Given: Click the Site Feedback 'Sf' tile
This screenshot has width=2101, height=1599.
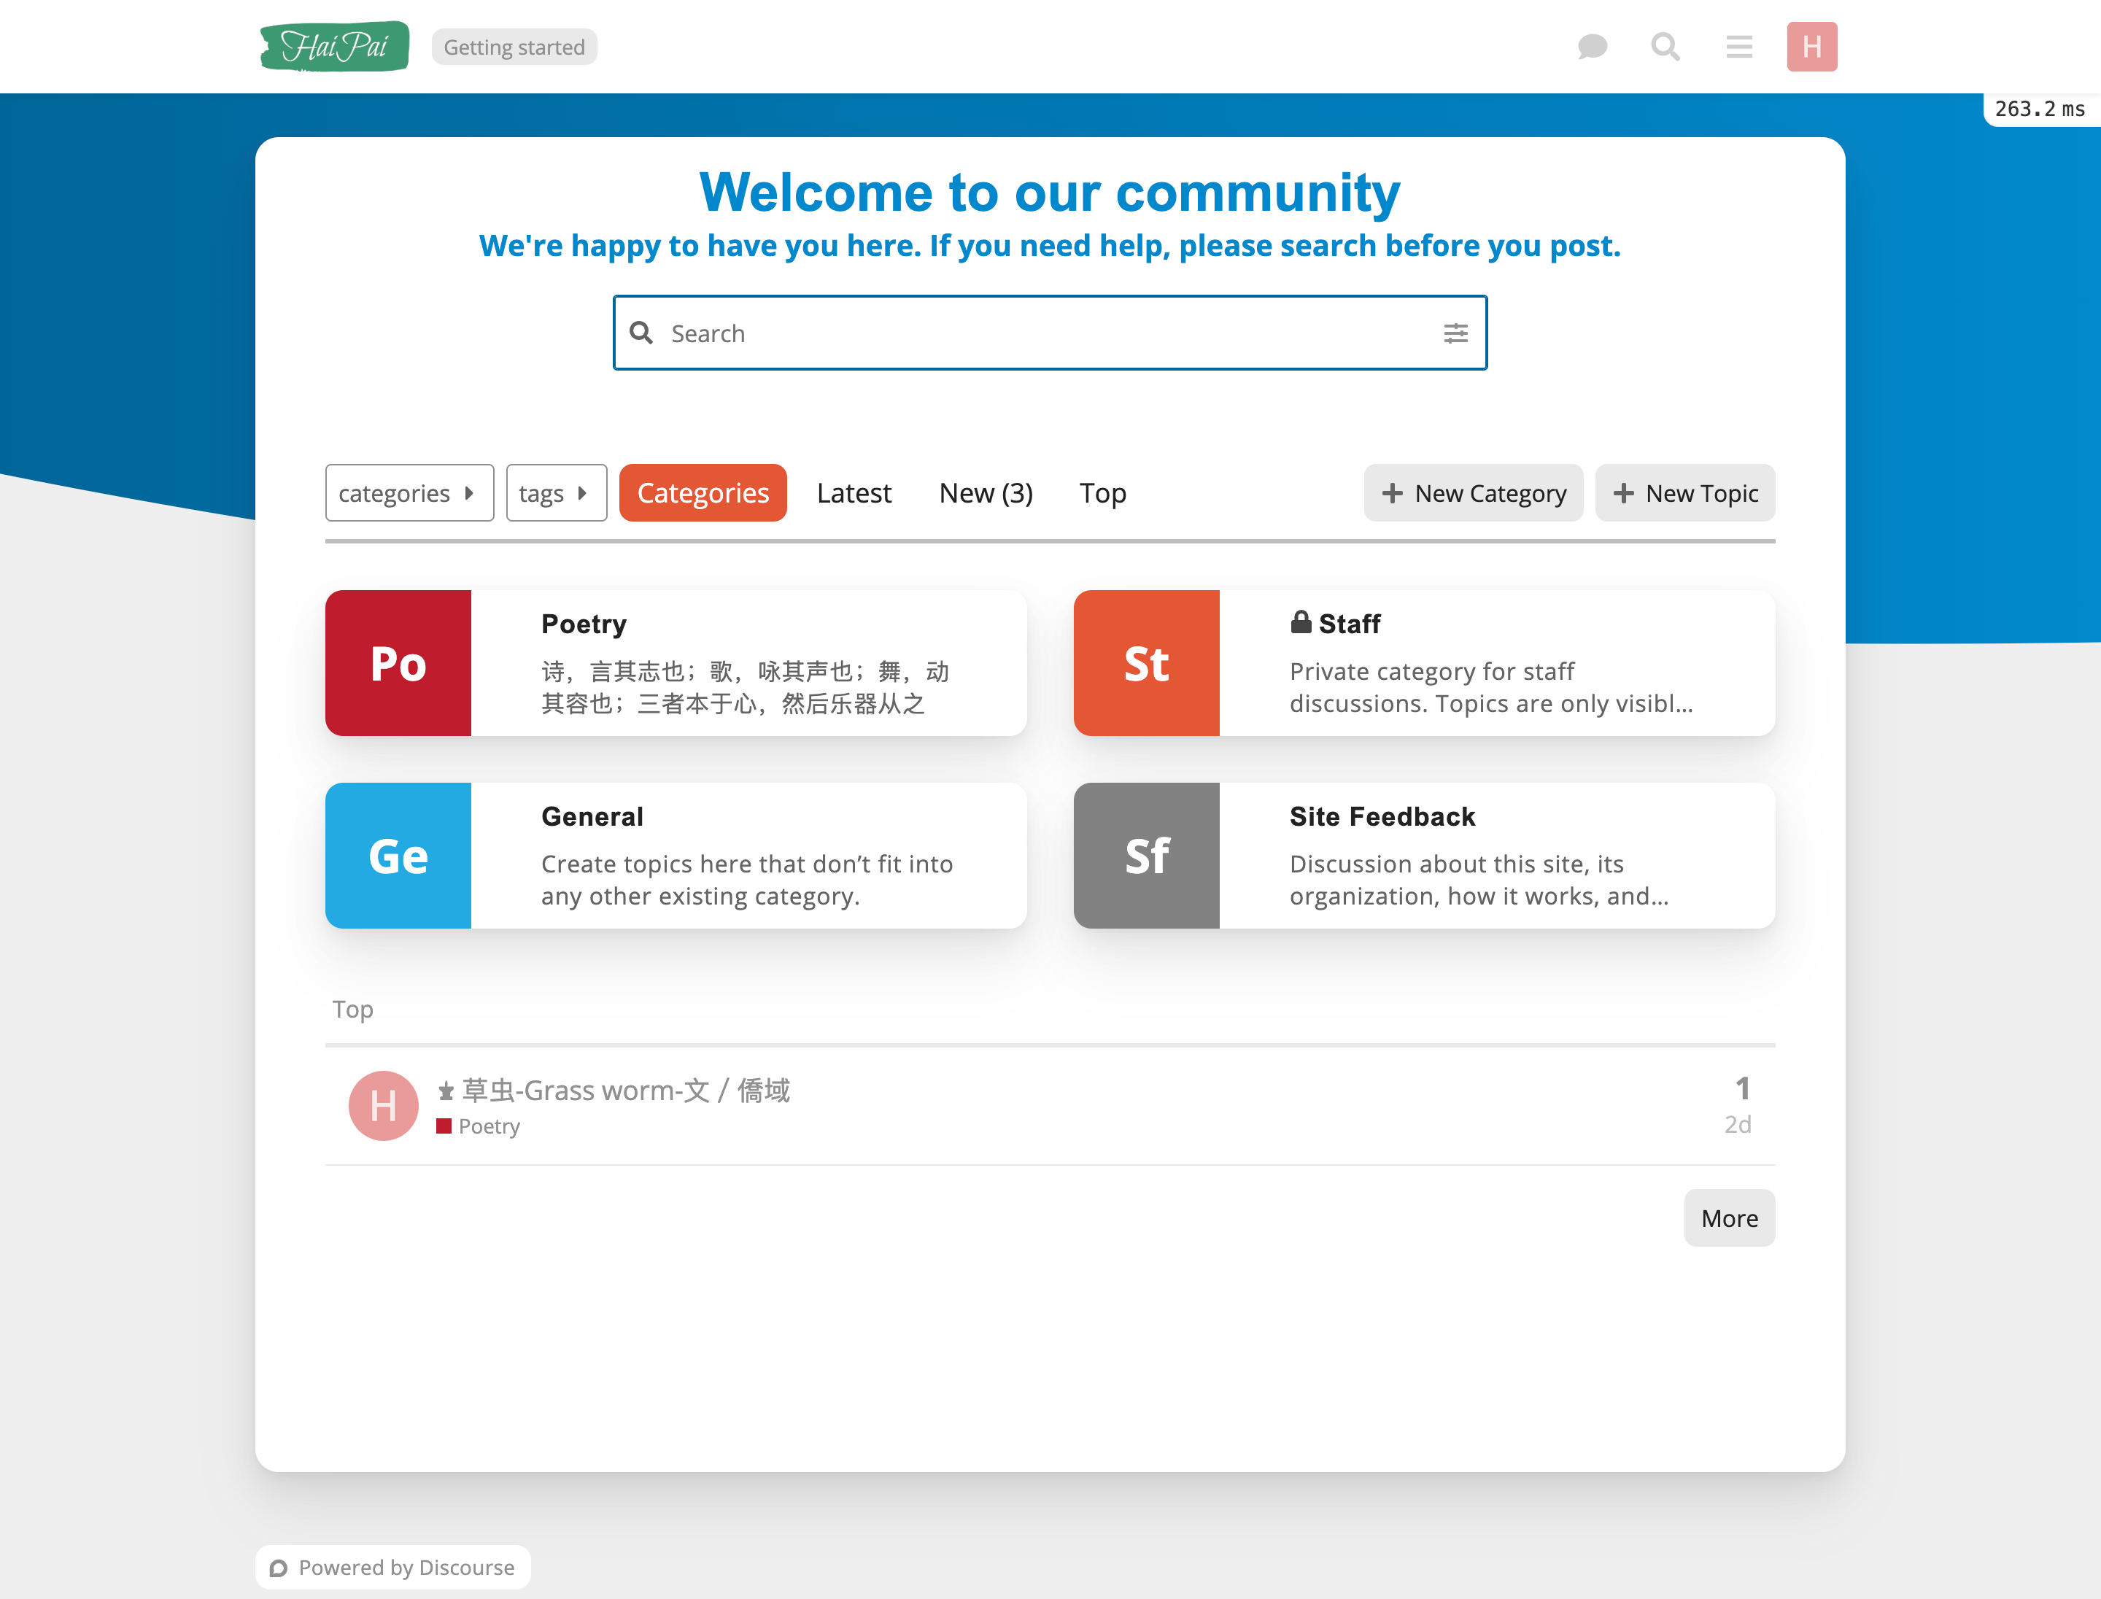Looking at the screenshot, I should tap(1146, 856).
